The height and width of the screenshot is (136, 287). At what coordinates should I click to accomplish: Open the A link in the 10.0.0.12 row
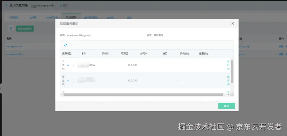pyautogui.click(x=68, y=80)
